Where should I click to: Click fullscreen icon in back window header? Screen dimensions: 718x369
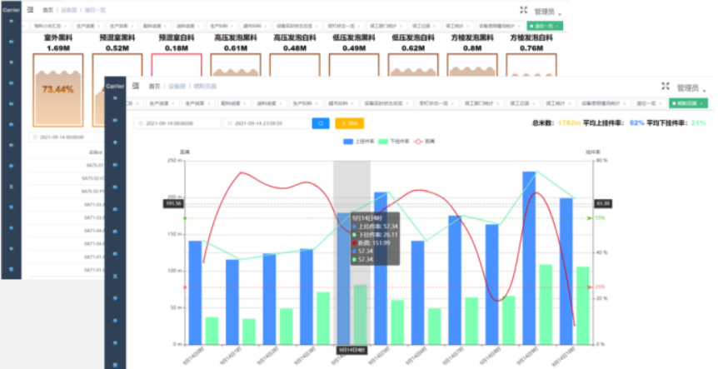[523, 10]
